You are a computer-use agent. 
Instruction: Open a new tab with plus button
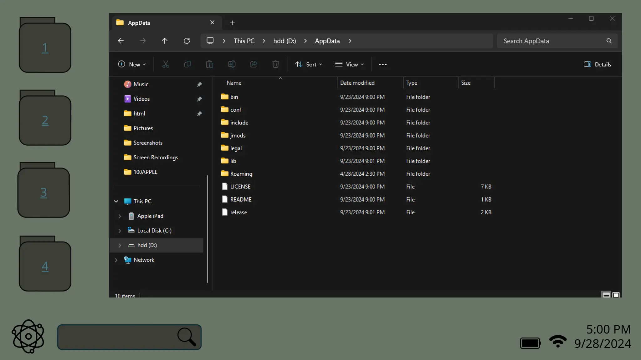(232, 23)
